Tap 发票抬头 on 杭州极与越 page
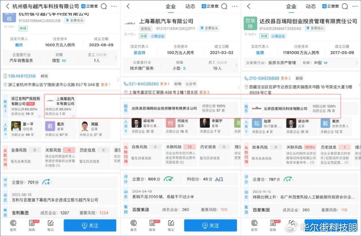 74,20
